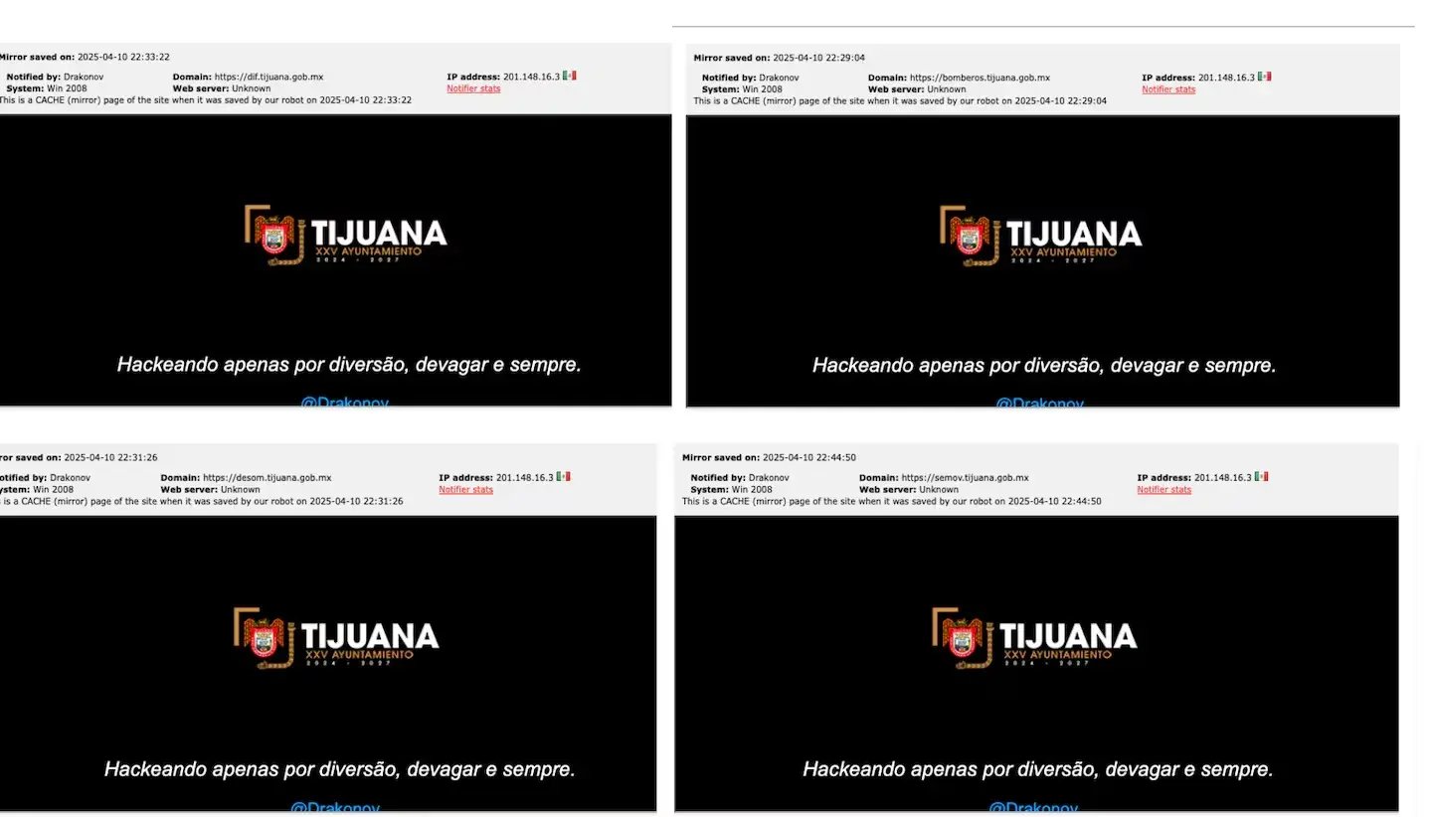Click Mexico flag icon in bomberos.tijuana.gob.mx mirror
Image resolution: width=1432 pixels, height=817 pixels.
1264,77
